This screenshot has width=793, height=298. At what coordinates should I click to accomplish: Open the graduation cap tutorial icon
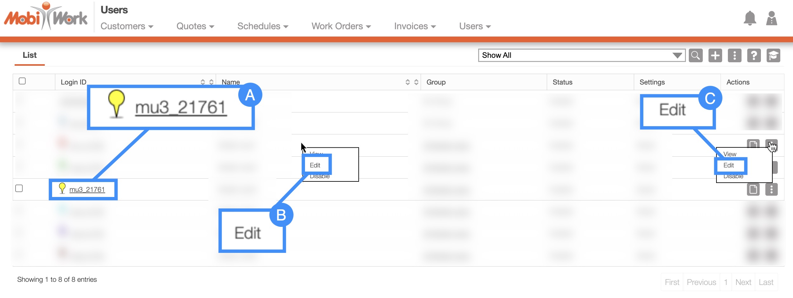773,56
